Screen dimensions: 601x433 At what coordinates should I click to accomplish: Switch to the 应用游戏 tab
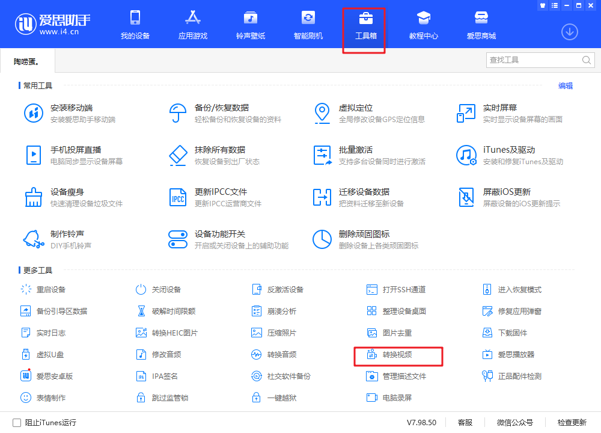pyautogui.click(x=193, y=25)
